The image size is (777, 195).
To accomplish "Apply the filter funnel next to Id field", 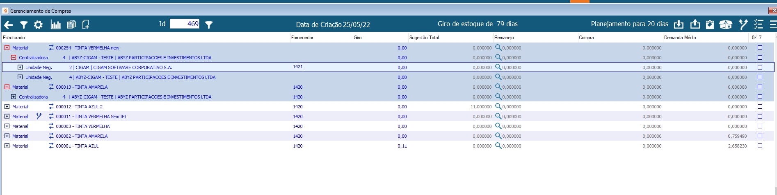I will (209, 25).
